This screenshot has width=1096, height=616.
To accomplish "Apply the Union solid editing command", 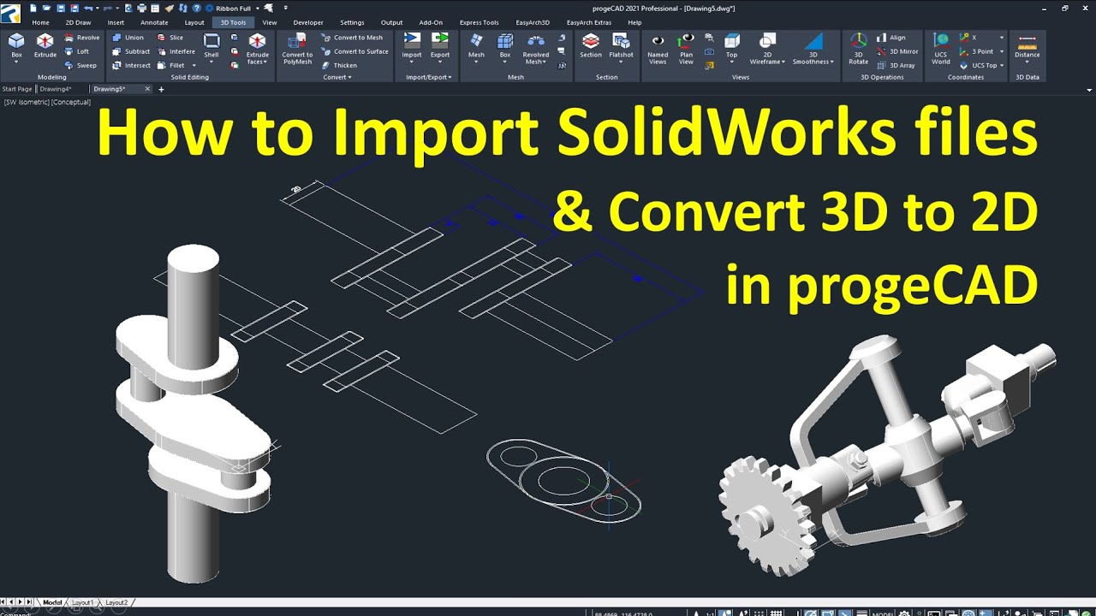I will point(128,38).
